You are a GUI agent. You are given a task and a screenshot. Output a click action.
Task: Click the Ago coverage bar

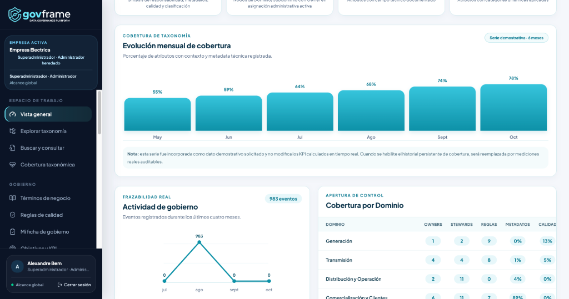point(371,110)
